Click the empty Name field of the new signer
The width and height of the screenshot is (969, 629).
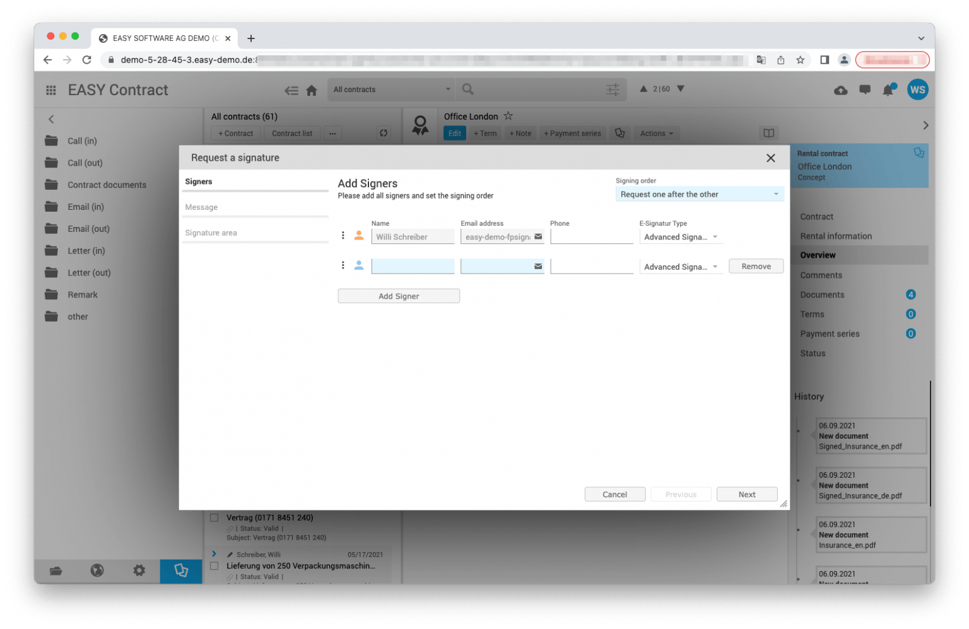pyautogui.click(x=413, y=265)
